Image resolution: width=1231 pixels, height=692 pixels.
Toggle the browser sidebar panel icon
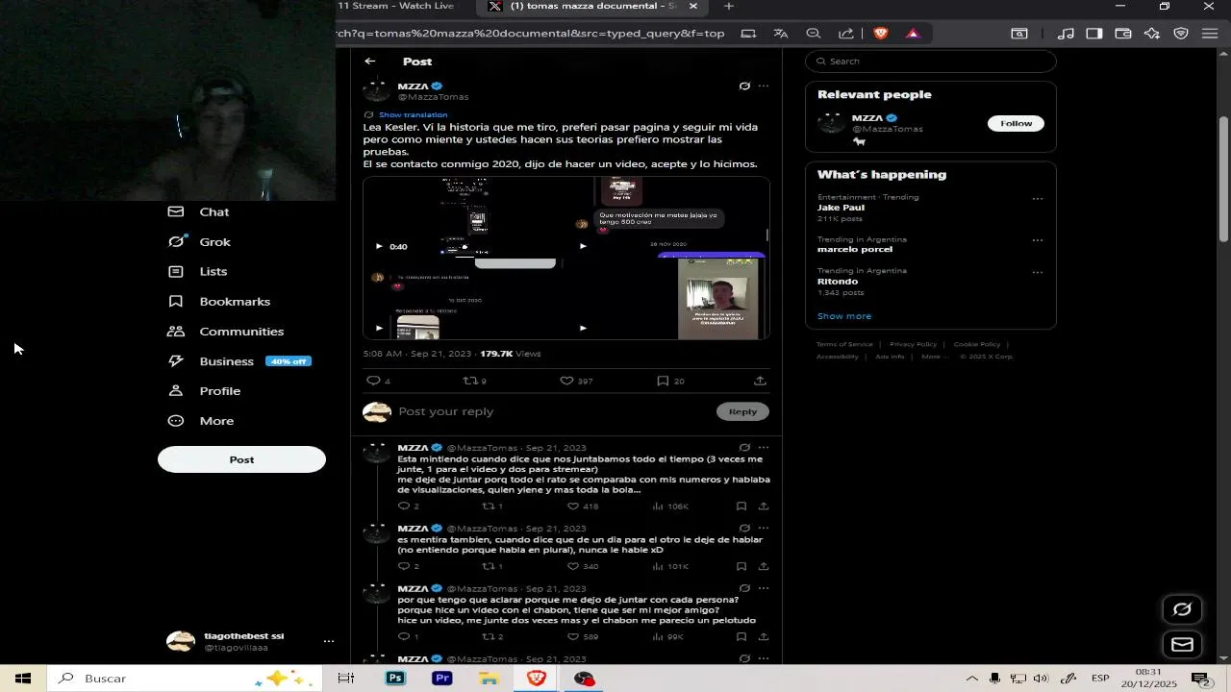[x=1093, y=34]
